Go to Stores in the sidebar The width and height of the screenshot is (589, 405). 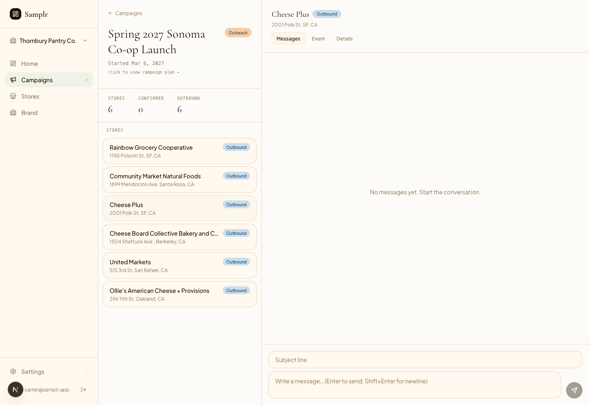[x=49, y=96]
